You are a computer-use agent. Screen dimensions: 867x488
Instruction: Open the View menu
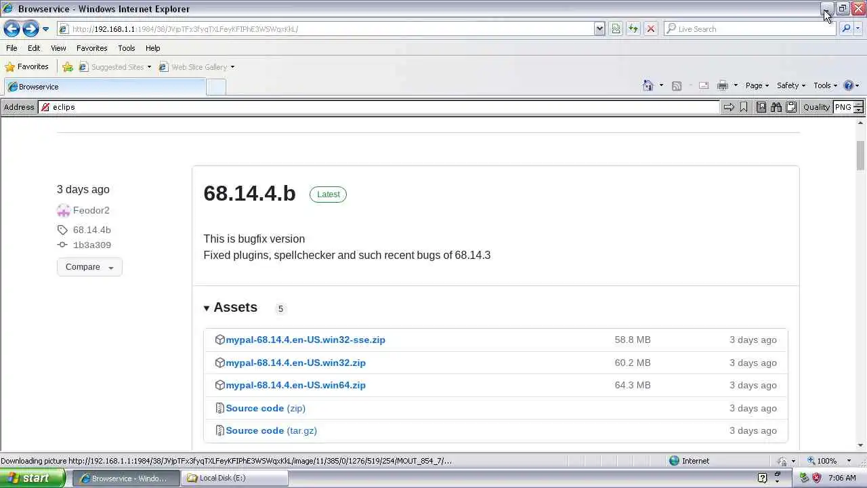tap(58, 48)
